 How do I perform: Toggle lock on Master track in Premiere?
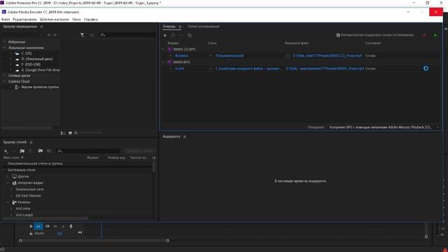tap(31, 233)
